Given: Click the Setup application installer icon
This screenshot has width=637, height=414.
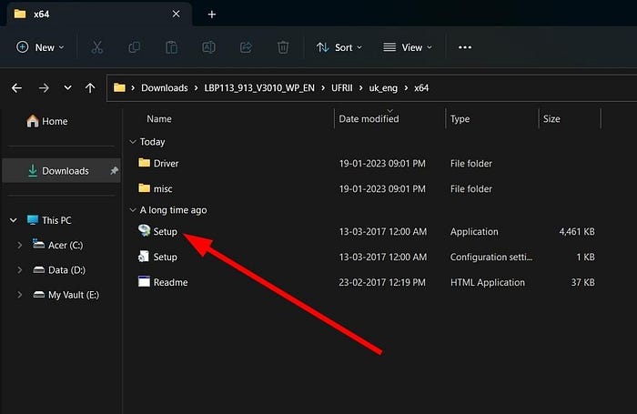Looking at the screenshot, I should (x=144, y=231).
